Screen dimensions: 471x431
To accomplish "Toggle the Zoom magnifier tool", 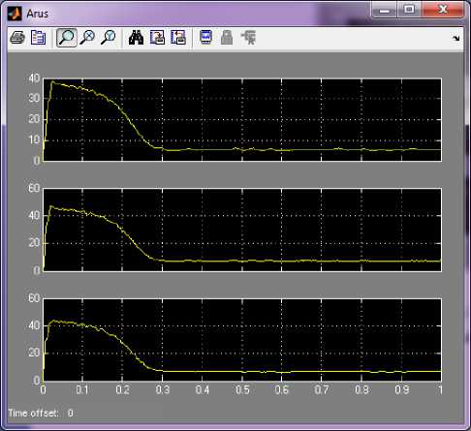I will [67, 38].
